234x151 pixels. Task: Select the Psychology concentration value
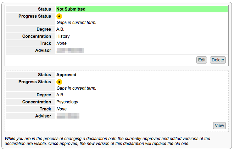point(67,102)
